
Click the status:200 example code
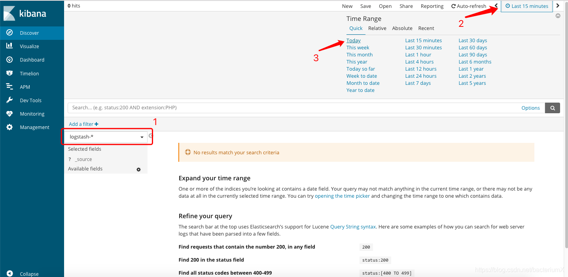point(375,260)
